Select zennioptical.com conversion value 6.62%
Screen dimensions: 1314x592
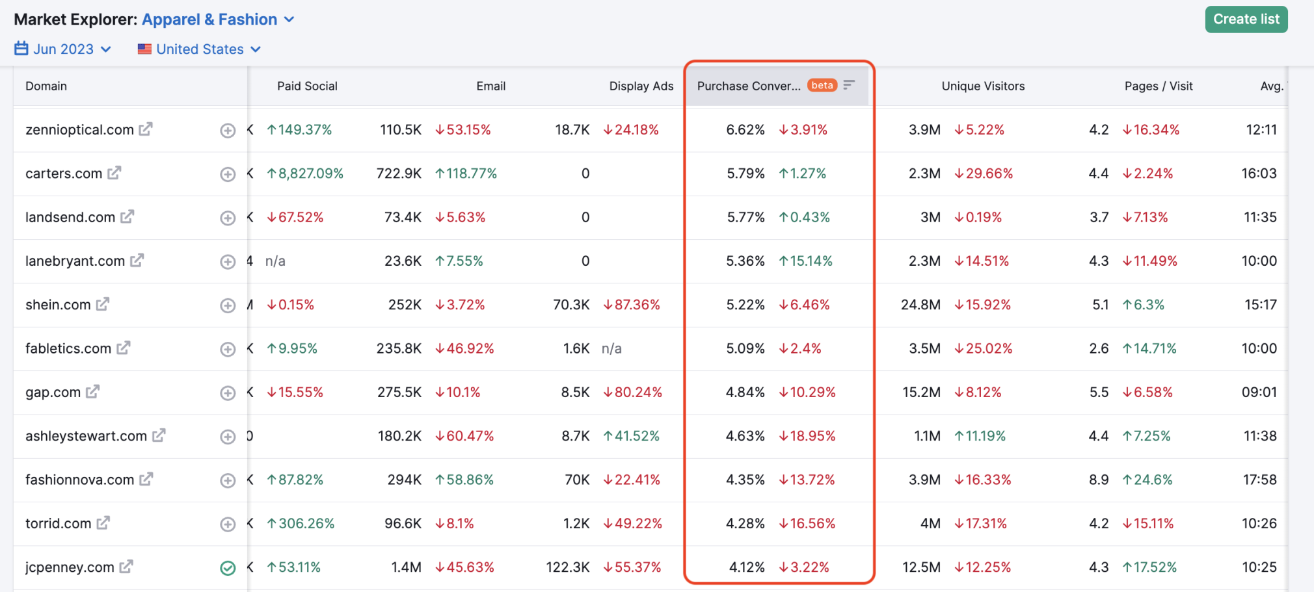click(x=745, y=129)
